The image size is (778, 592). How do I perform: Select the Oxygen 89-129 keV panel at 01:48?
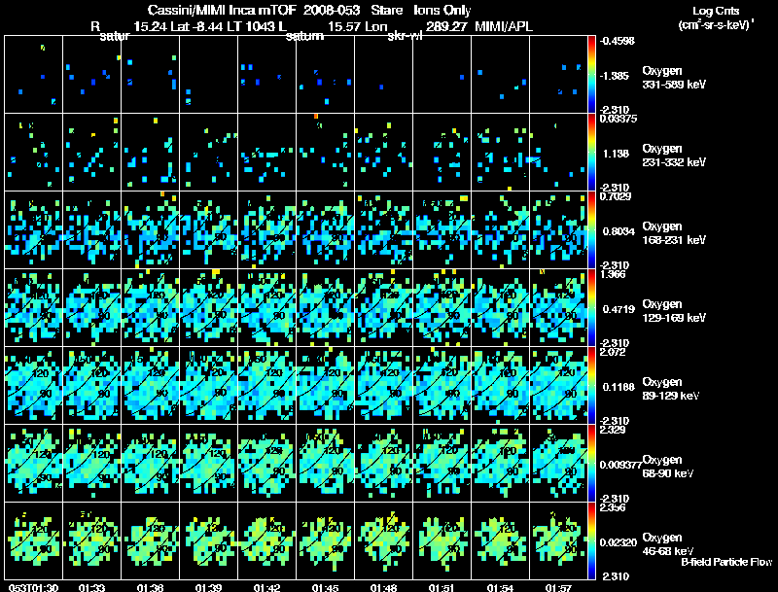(x=383, y=386)
